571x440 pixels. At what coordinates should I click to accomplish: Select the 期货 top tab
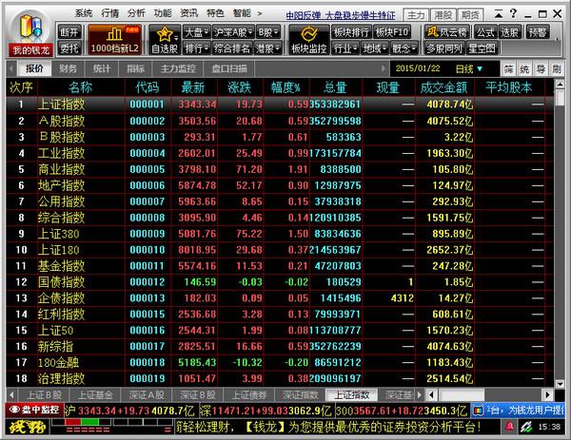(470, 15)
